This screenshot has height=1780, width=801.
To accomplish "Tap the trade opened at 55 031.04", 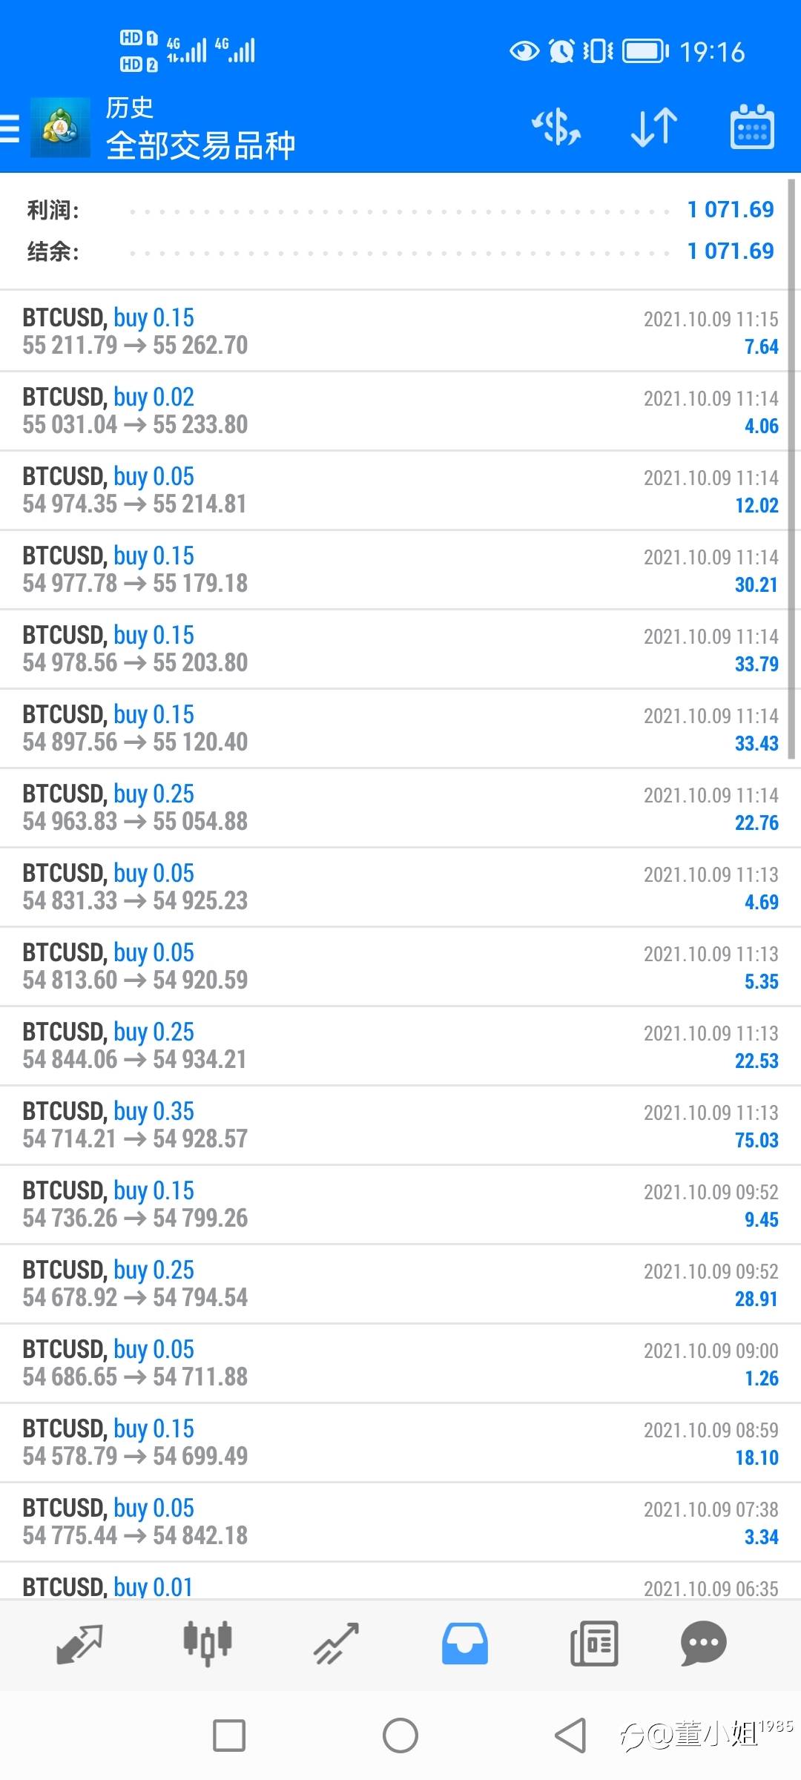I will click(x=400, y=410).
